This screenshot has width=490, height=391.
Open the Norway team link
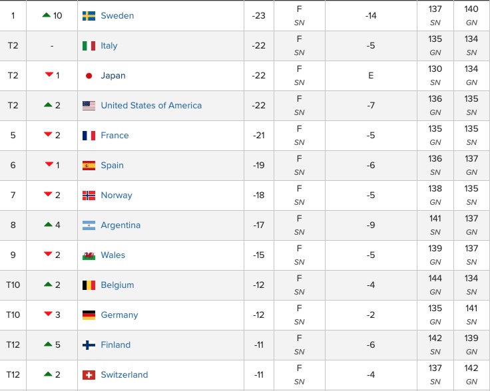pos(117,195)
